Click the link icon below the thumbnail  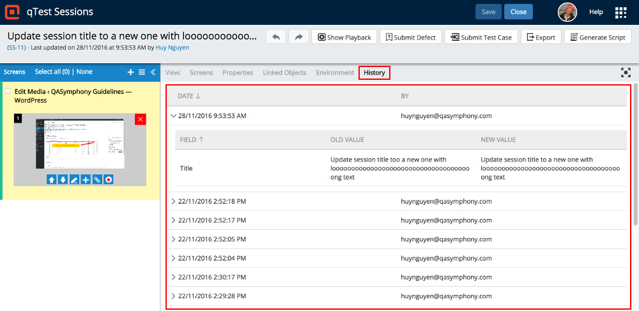click(97, 179)
